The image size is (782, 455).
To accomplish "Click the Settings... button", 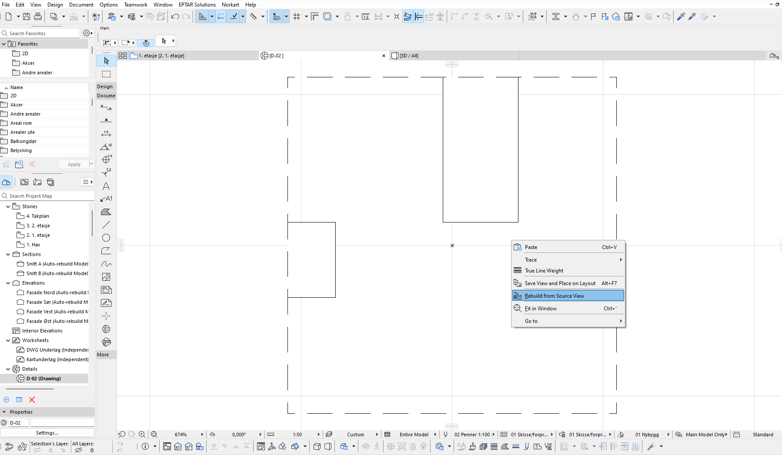I will click(x=47, y=433).
